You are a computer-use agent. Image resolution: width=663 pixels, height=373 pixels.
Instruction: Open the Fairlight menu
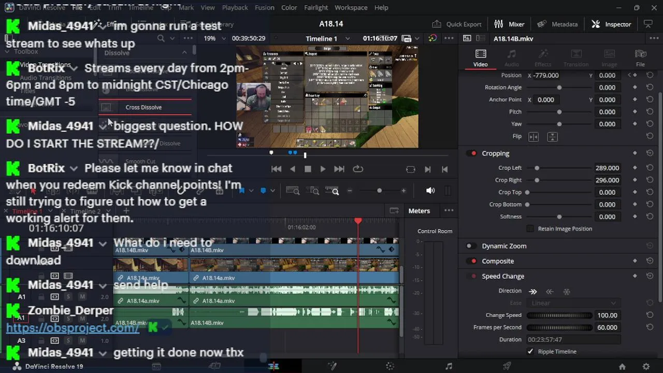pyautogui.click(x=316, y=7)
